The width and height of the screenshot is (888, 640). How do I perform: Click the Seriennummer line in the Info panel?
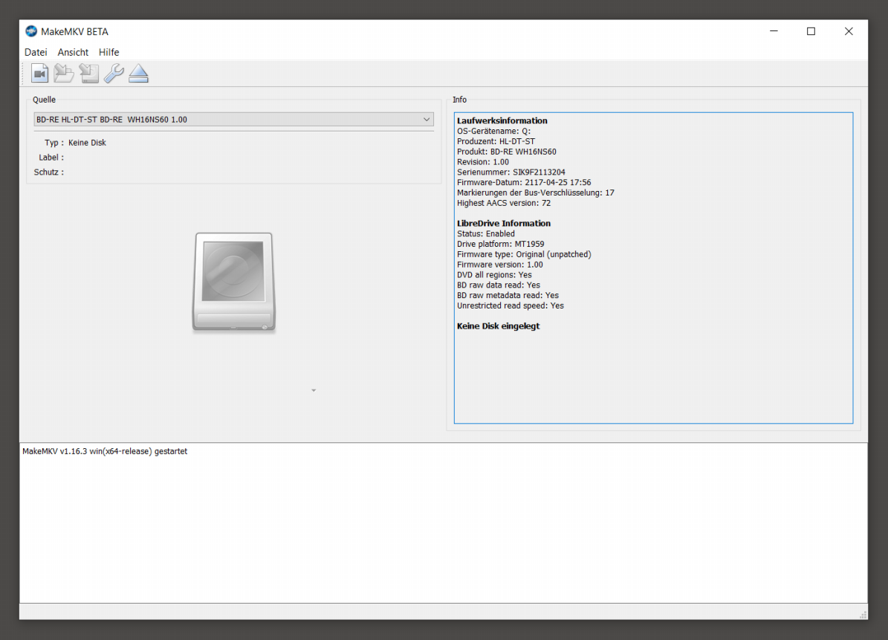pyautogui.click(x=511, y=172)
